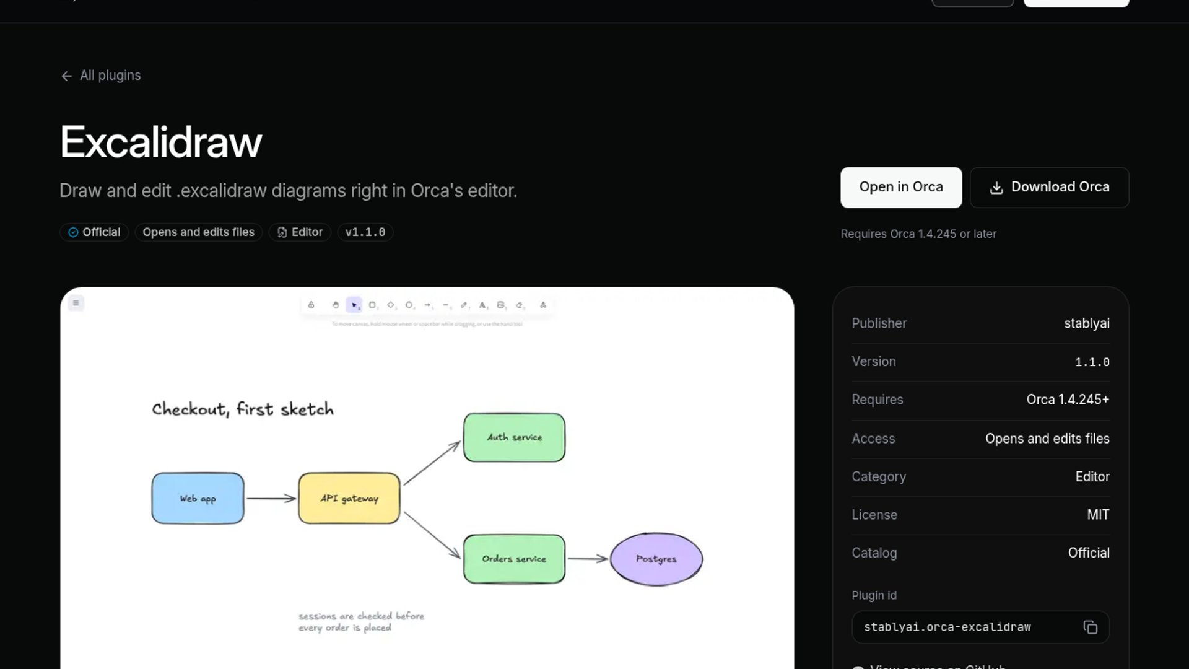The width and height of the screenshot is (1189, 669).
Task: Click the 'Orders service' box in diagram
Action: tap(514, 559)
